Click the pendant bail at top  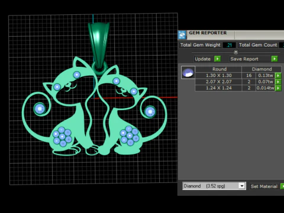(x=99, y=46)
